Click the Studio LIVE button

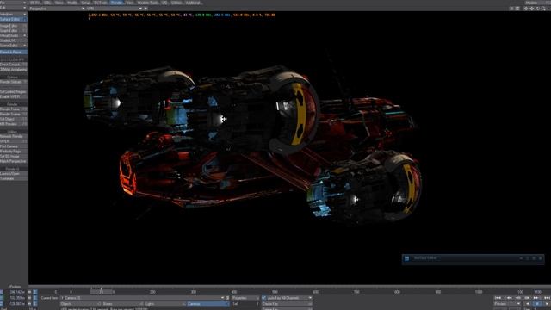(14, 40)
